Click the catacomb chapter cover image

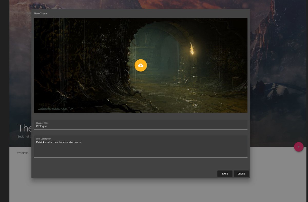[x=141, y=65]
